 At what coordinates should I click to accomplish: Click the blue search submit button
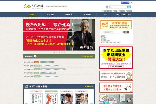click(x=129, y=7)
